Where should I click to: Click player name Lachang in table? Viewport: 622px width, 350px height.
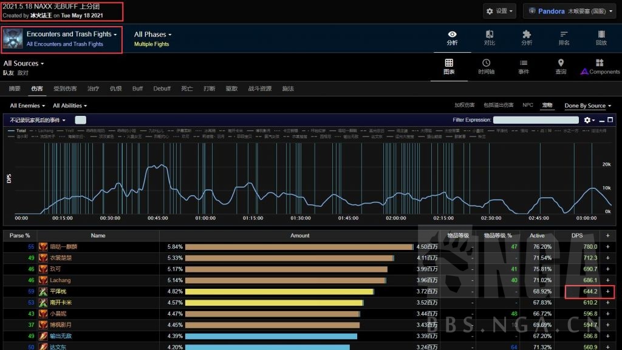click(x=60, y=280)
